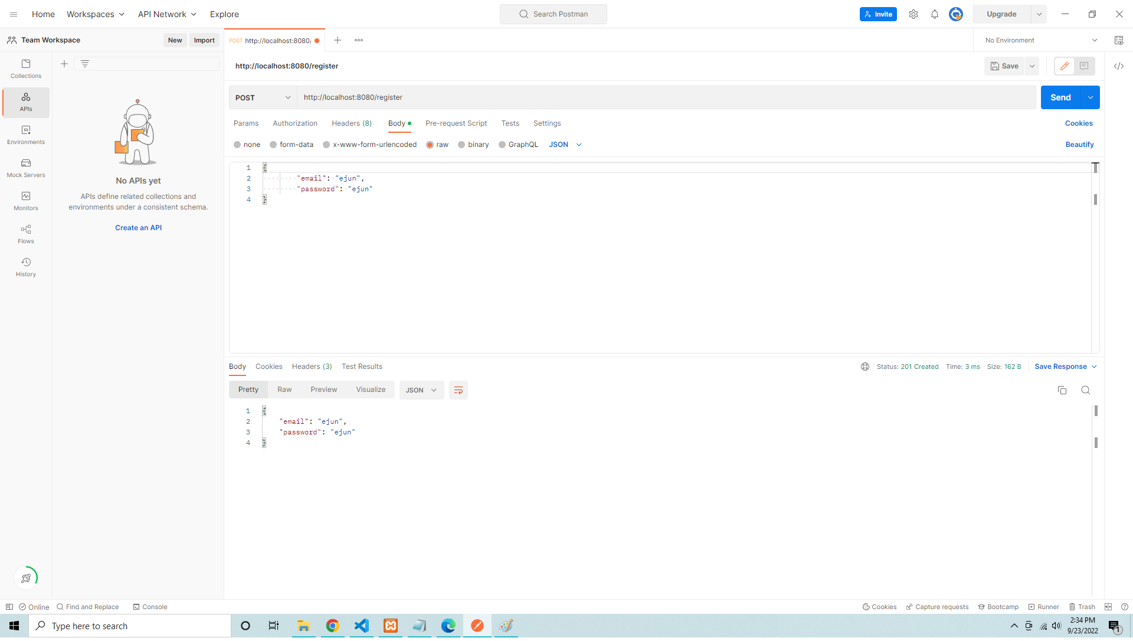Open search within the response body
The image size is (1133, 641).
1086,390
